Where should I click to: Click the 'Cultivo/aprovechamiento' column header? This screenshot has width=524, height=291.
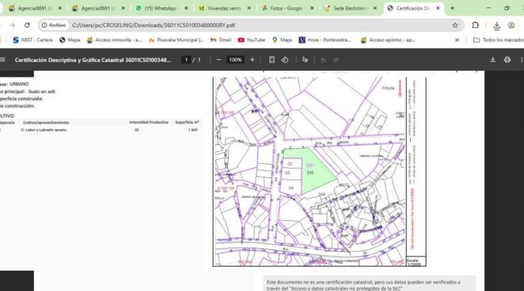point(46,122)
